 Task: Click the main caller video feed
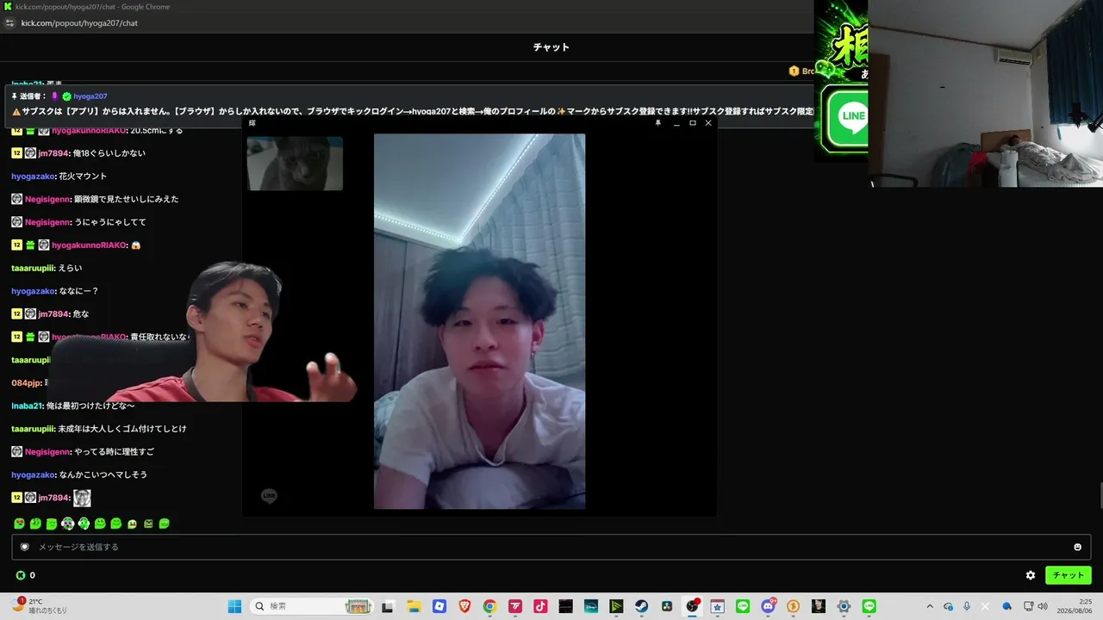(479, 321)
